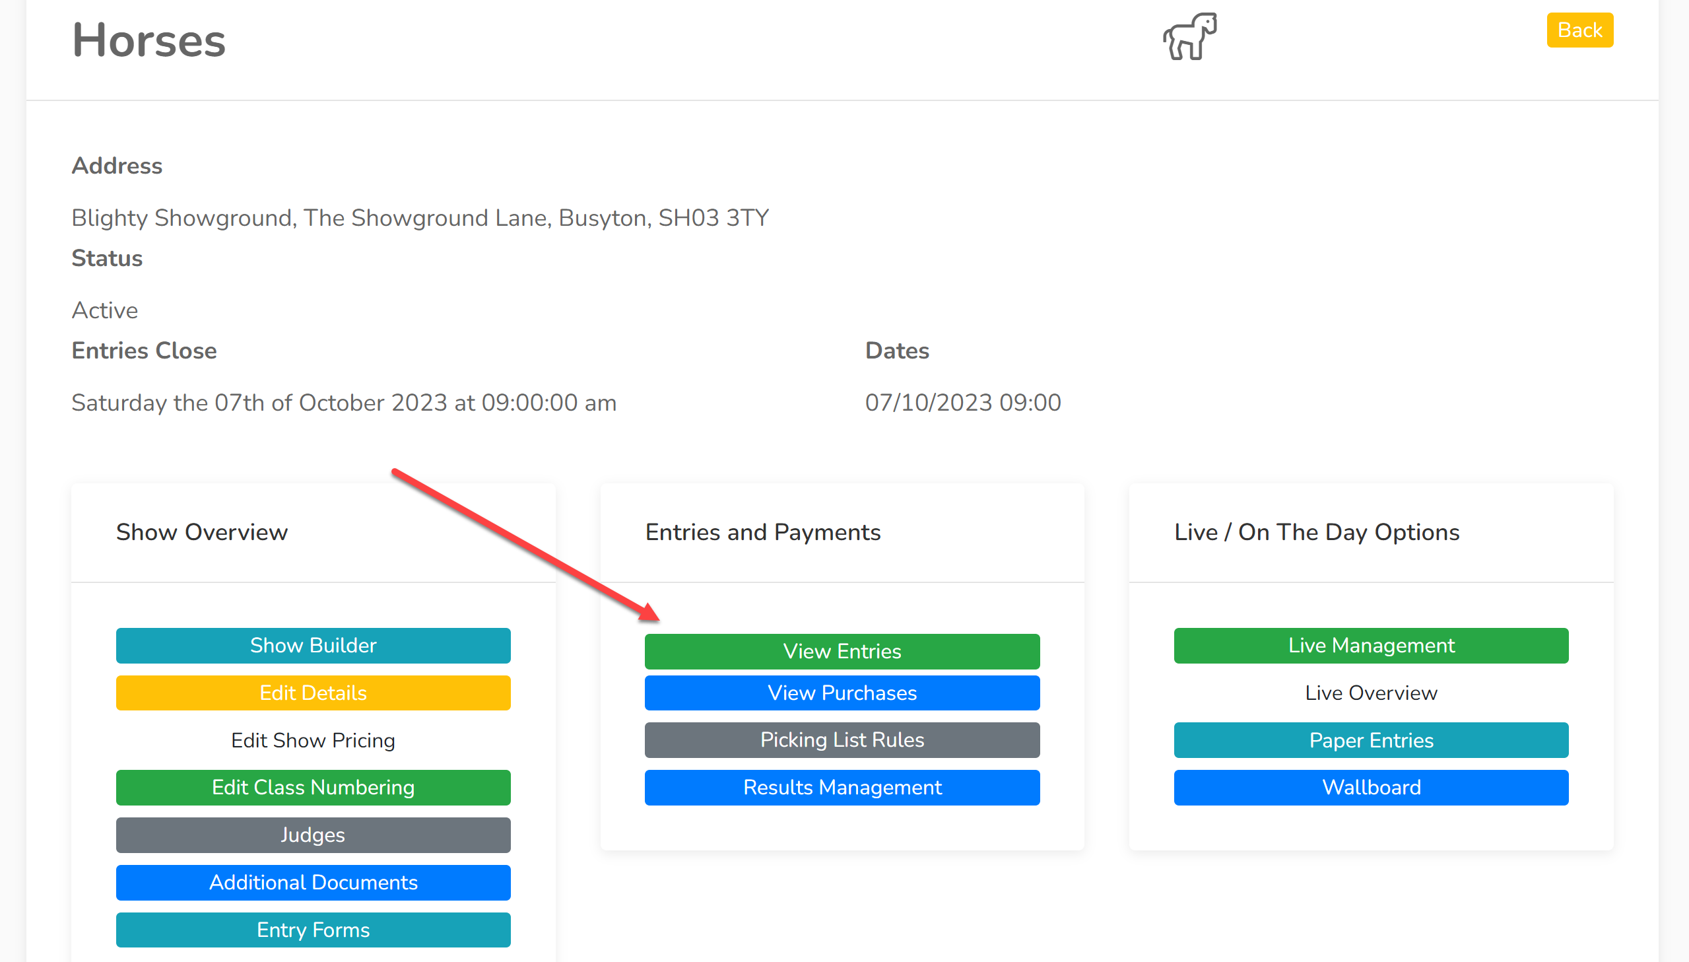Click the Status label
Screen dimensions: 1689x962
107,258
